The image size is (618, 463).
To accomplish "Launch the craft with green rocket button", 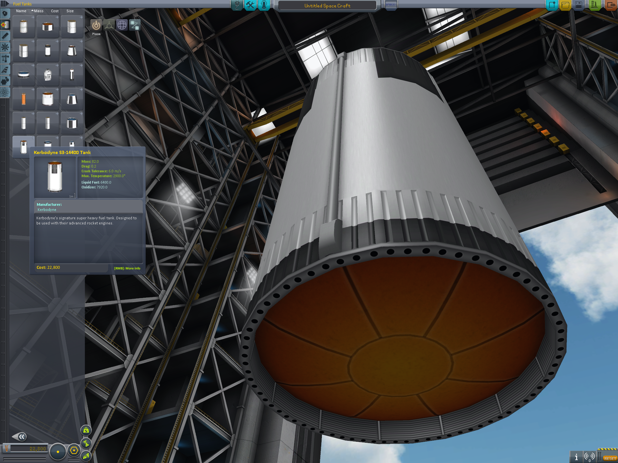I will point(595,5).
